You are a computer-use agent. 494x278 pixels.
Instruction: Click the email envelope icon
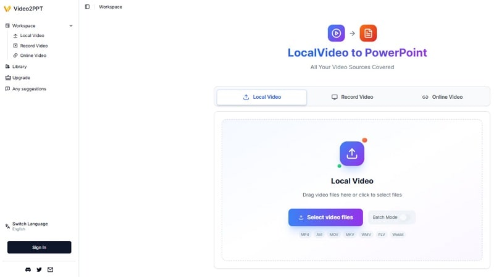coord(51,270)
